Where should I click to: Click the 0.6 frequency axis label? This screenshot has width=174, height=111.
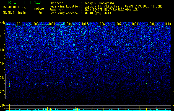point(2,105)
